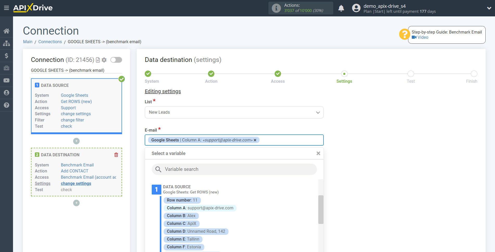Open the List dropdown New Leads
This screenshot has height=252, width=495.
point(234,112)
